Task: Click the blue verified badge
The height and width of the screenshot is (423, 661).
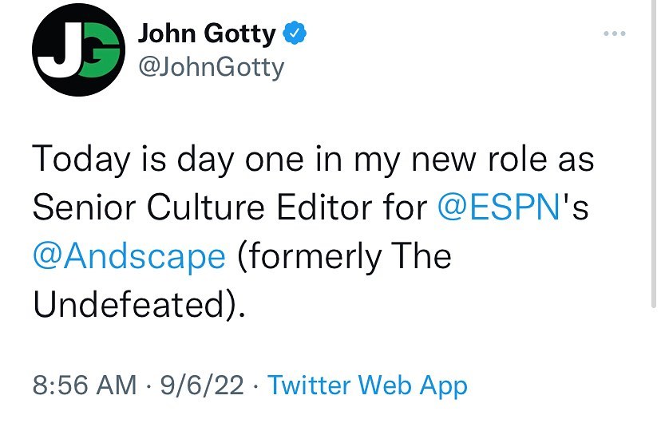Action: 295,34
